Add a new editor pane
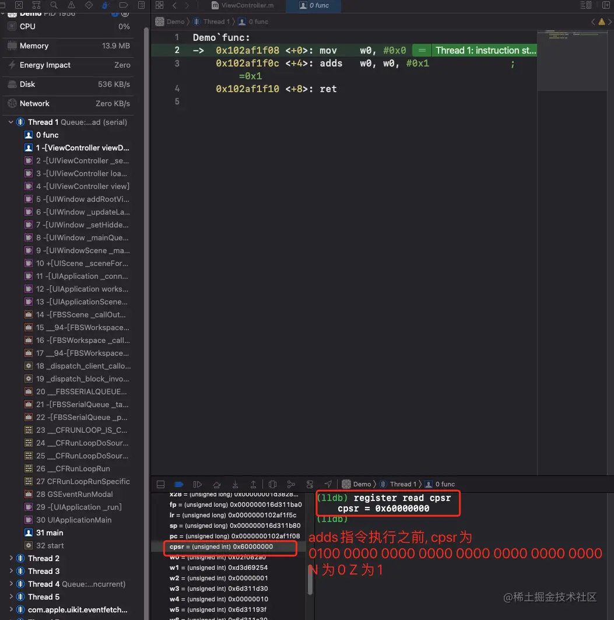Screen dimensions: 614x620 point(606,5)
